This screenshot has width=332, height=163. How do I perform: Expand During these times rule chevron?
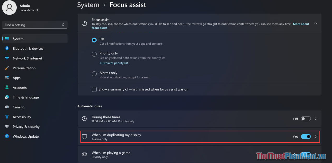[x=316, y=119]
